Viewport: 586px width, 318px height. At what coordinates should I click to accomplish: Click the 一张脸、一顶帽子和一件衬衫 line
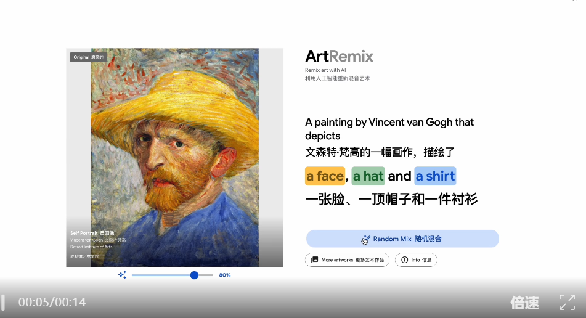pyautogui.click(x=391, y=199)
